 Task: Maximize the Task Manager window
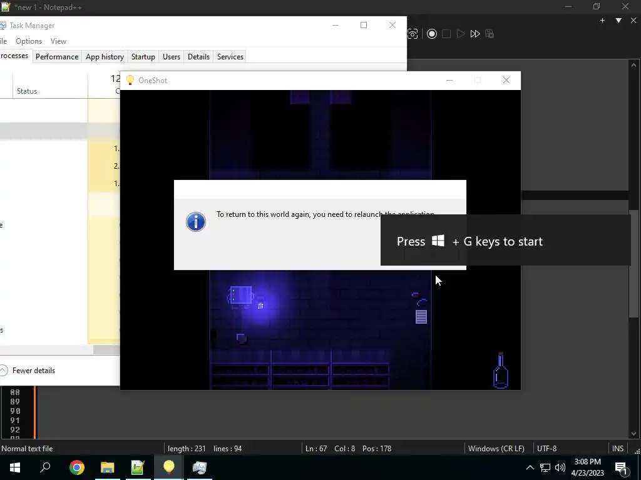pos(364,25)
